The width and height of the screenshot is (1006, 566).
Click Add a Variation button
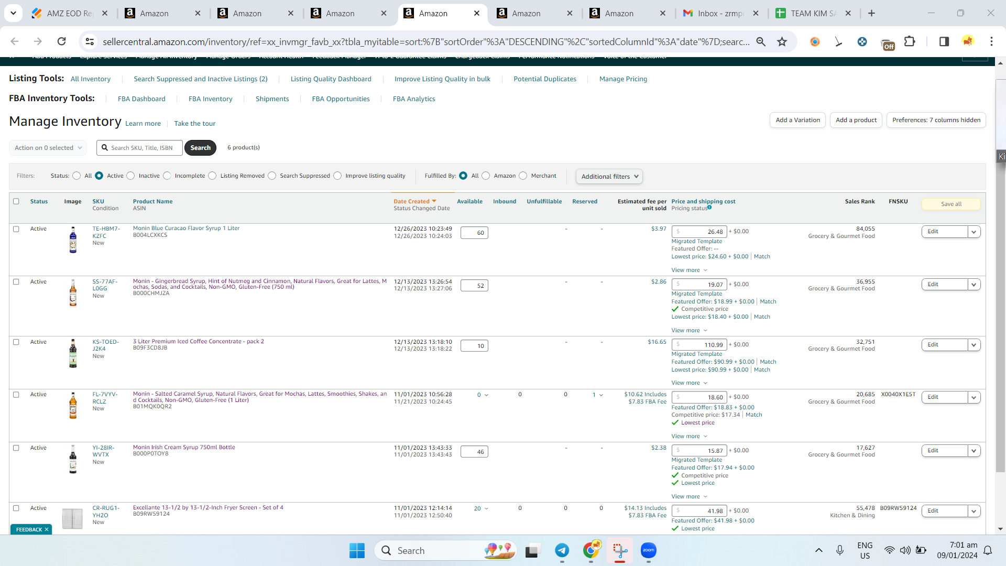(x=798, y=120)
